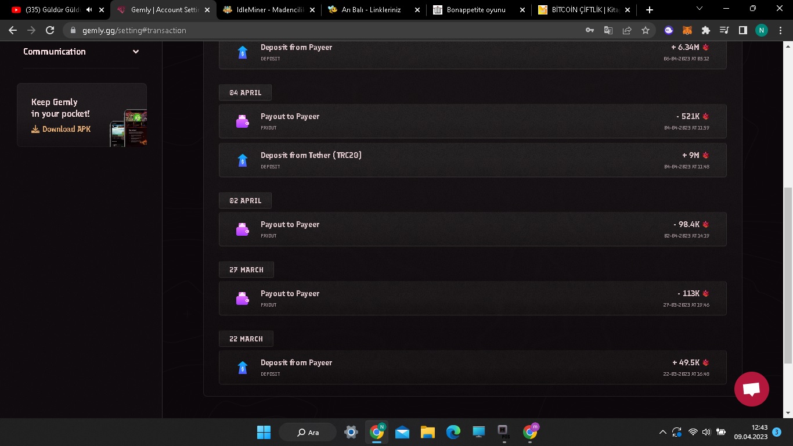Expand the Communication sidebar section
The width and height of the screenshot is (793, 446).
coord(135,52)
